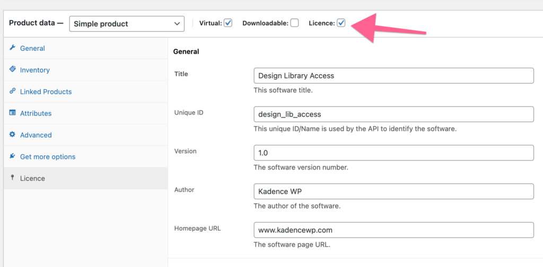Click the Licence key icon

(x=12, y=178)
